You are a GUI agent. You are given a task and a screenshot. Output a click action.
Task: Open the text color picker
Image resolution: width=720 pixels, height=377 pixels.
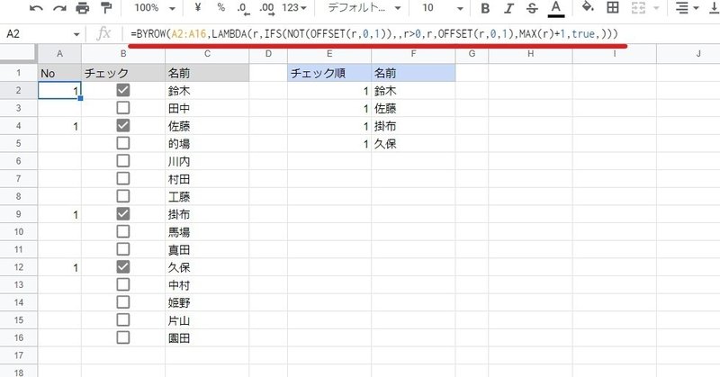click(x=556, y=8)
